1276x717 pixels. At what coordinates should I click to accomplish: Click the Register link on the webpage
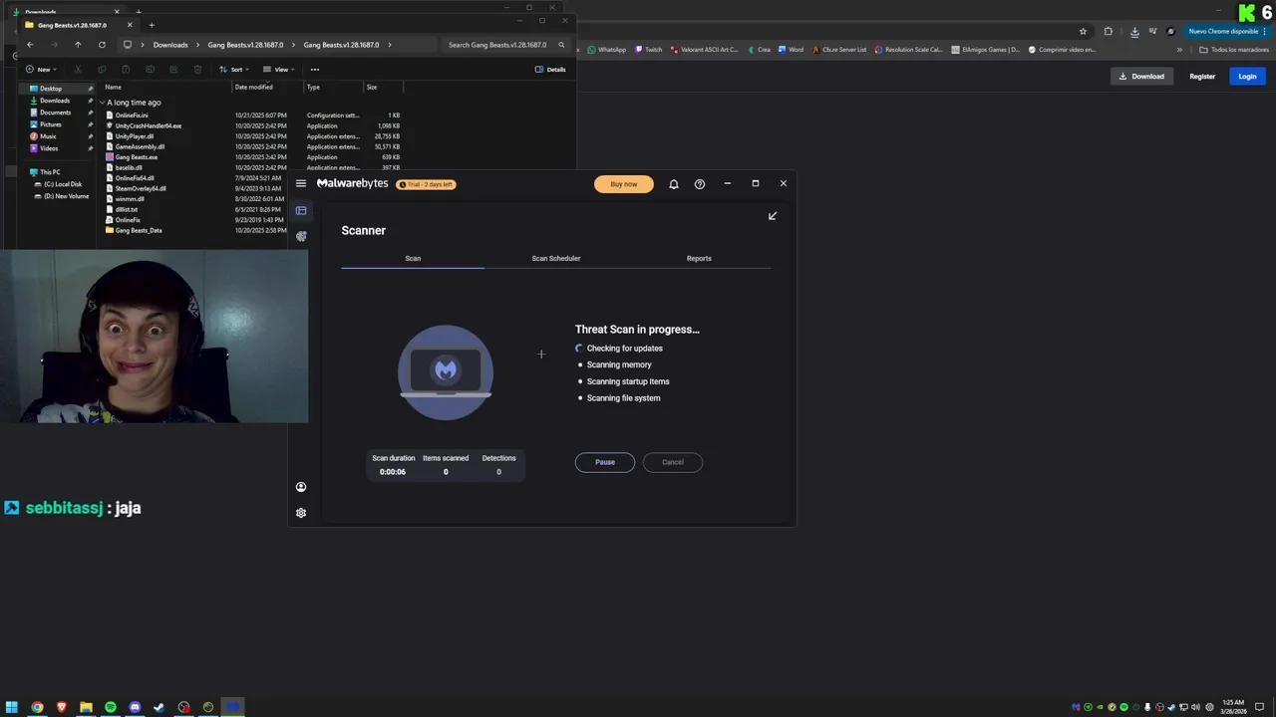1202,76
